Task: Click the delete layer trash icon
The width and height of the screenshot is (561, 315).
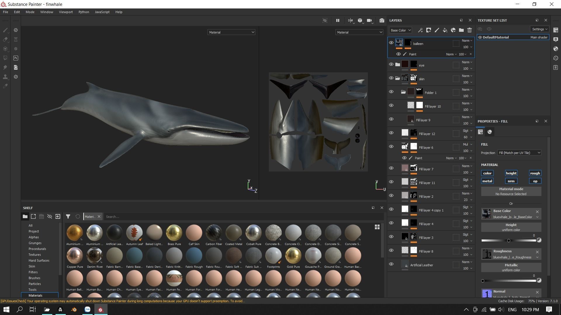Action: pyautogui.click(x=469, y=30)
